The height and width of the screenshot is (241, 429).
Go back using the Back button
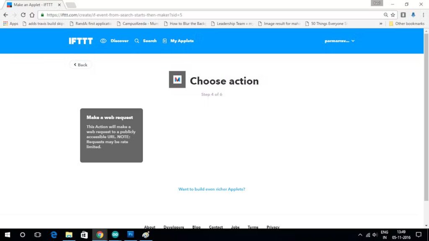(80, 65)
